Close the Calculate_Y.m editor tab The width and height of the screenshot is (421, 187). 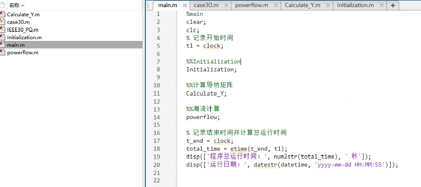coord(327,5)
